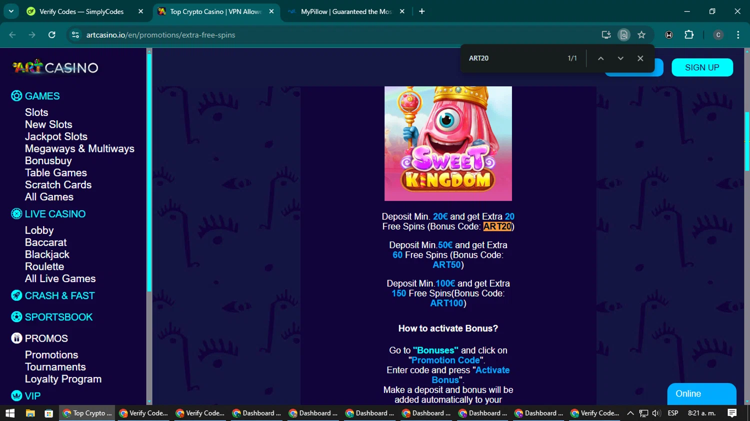750x421 pixels.
Task: Open Blackjack link
Action: [47, 254]
